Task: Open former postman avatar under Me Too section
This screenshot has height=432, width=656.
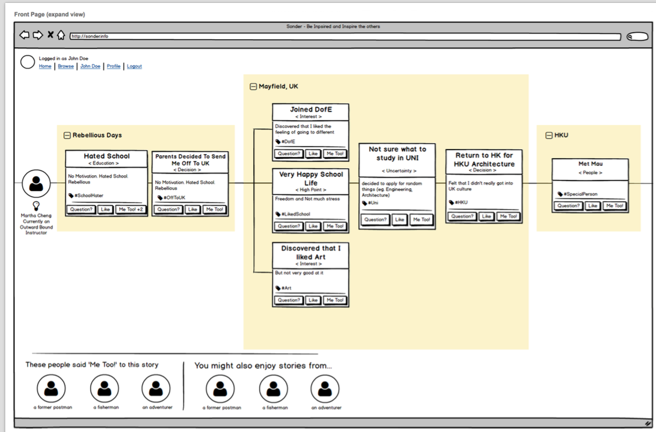Action: point(51,389)
